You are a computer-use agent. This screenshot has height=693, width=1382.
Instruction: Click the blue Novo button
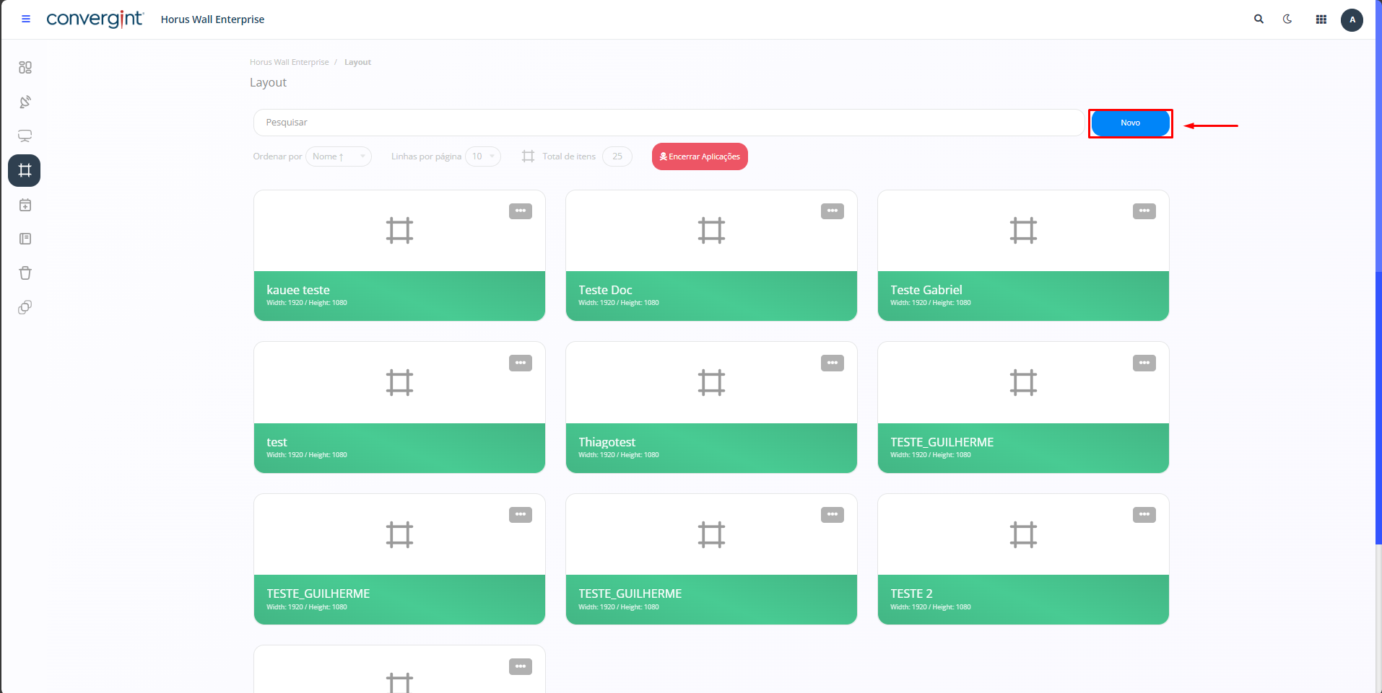click(1130, 123)
